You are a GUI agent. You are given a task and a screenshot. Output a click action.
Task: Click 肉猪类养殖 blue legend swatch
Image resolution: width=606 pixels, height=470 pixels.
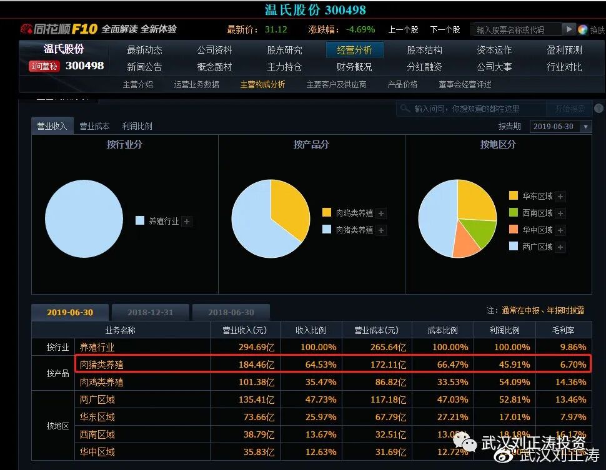(327, 230)
